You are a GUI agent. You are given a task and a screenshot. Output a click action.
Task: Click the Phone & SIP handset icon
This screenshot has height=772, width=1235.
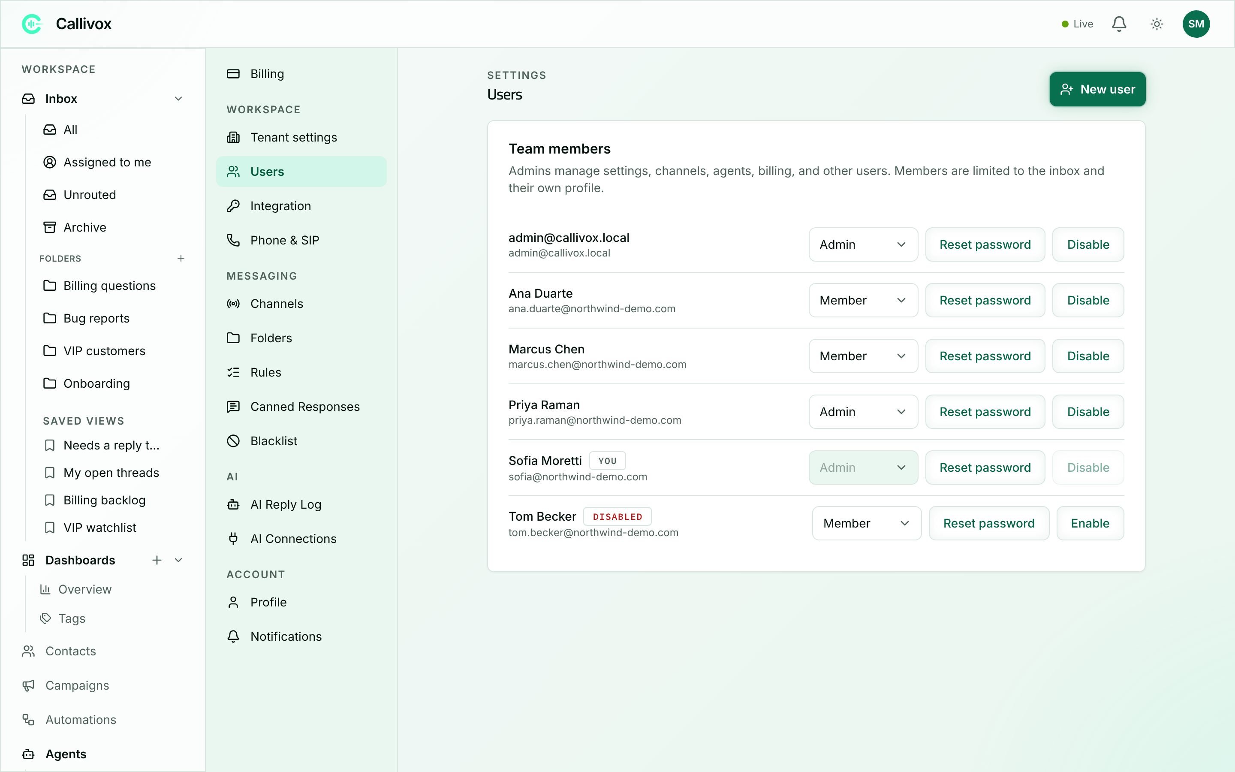(233, 240)
